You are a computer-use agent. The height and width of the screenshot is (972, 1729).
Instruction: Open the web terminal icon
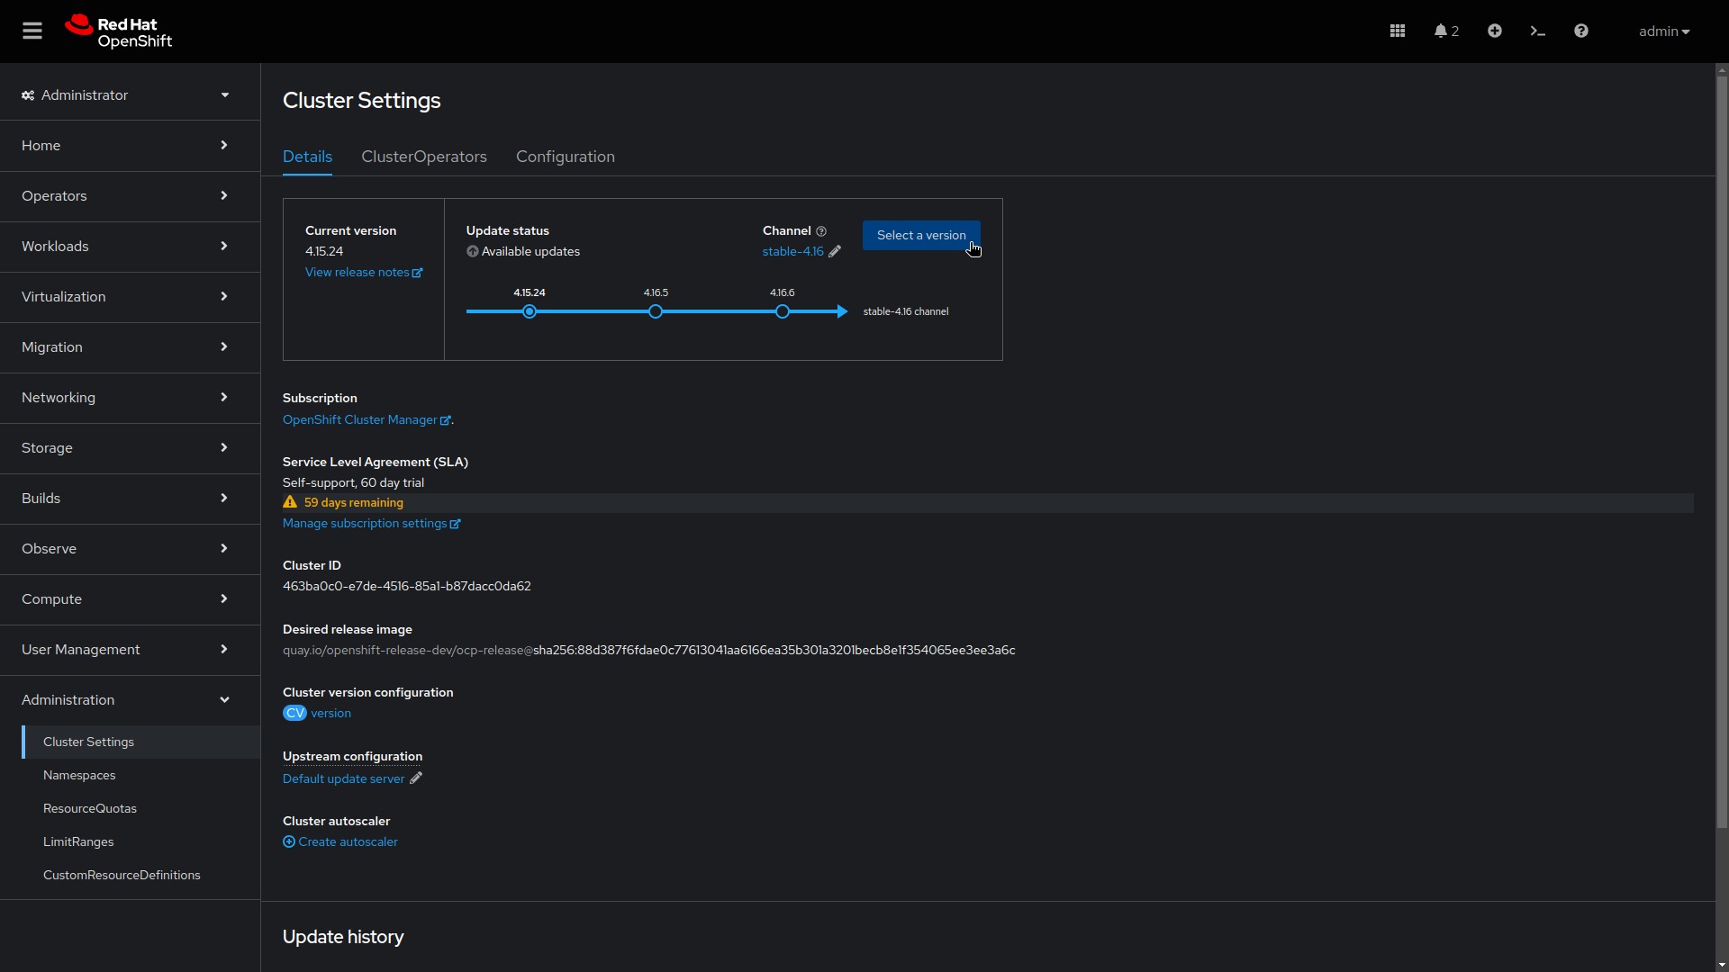(1537, 31)
